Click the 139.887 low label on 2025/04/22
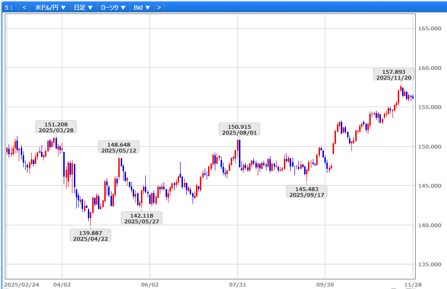This screenshot has width=447, height=289. pos(90,235)
